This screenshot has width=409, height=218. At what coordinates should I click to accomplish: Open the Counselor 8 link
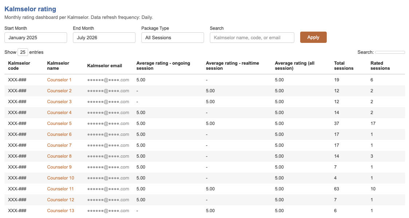click(x=59, y=156)
